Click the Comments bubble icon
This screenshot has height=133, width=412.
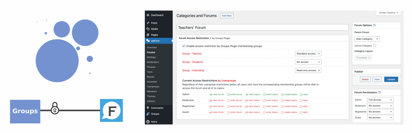coord(148,108)
